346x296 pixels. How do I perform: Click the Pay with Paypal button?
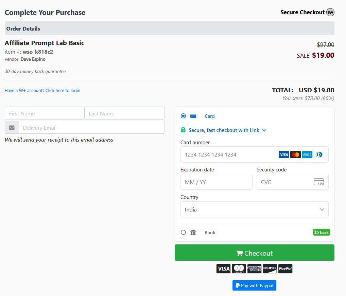click(x=254, y=285)
